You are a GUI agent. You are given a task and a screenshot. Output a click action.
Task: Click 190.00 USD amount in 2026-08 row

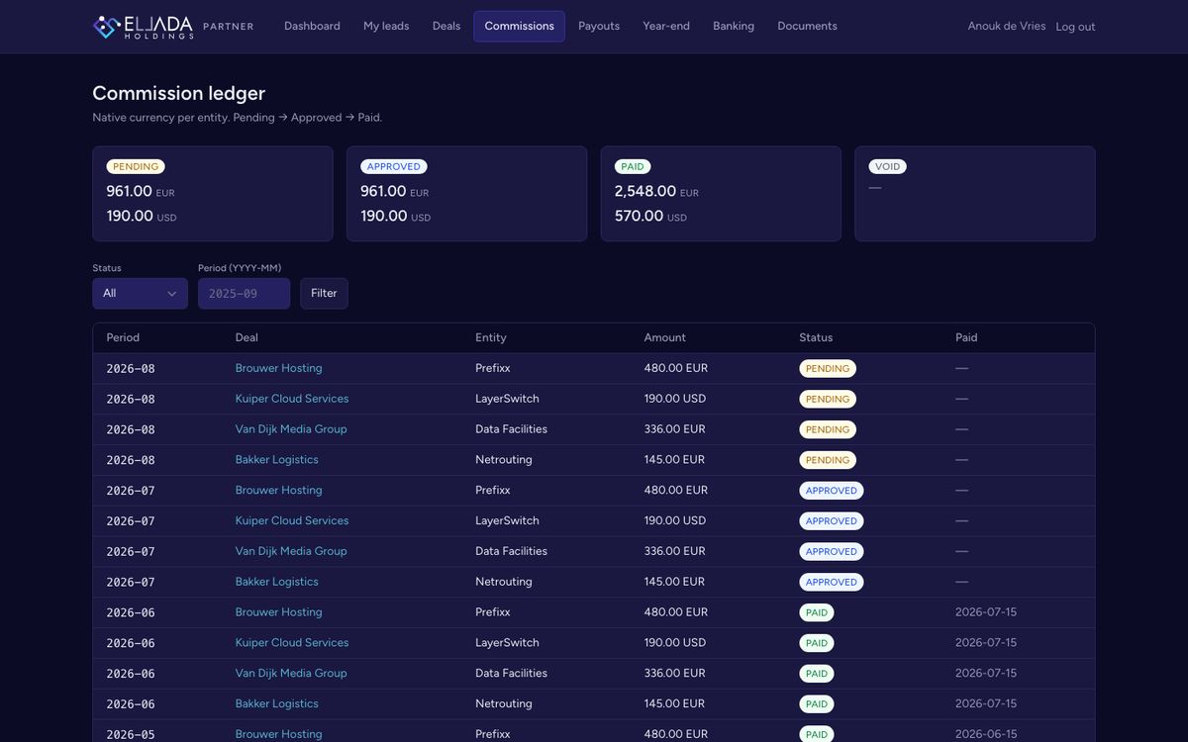[x=675, y=399]
